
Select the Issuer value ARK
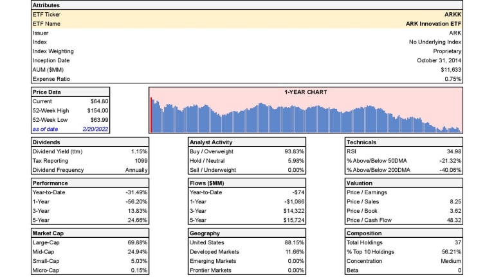pos(455,33)
